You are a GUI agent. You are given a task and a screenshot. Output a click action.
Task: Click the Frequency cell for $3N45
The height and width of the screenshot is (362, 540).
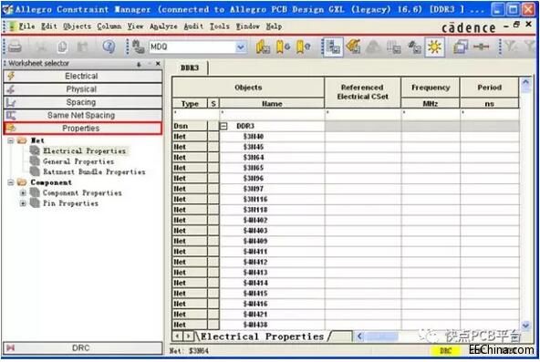[431, 147]
